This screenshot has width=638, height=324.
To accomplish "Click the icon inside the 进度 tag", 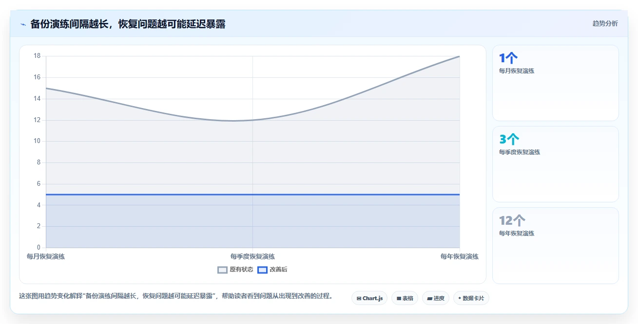I will 429,298.
